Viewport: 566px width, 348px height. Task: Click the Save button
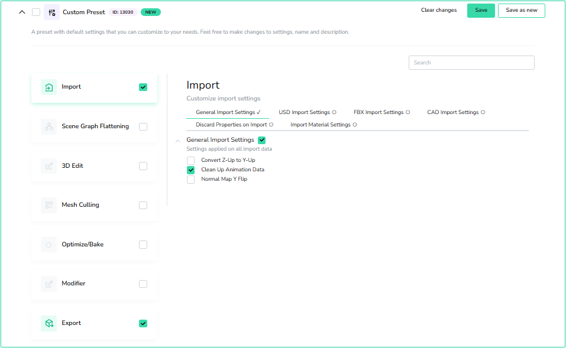480,10
